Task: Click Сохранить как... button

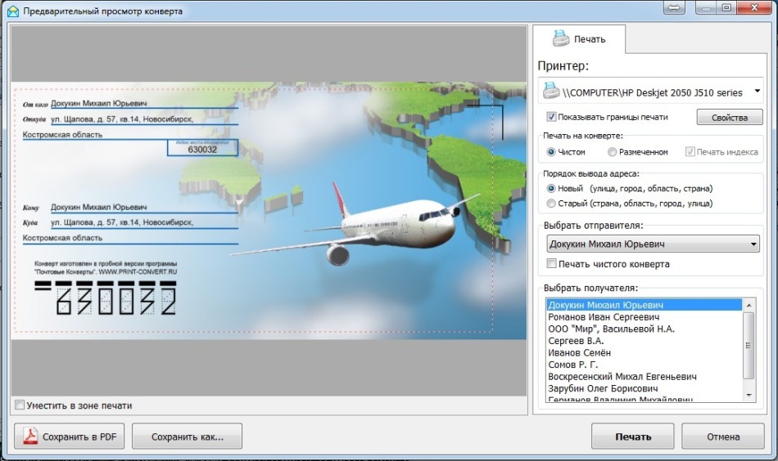Action: 188,436
